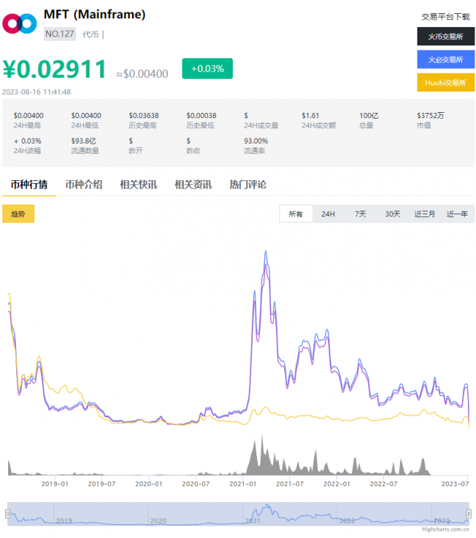Click the 历史最低 $0.00038 value
This screenshot has width=476, height=538.
click(x=201, y=116)
